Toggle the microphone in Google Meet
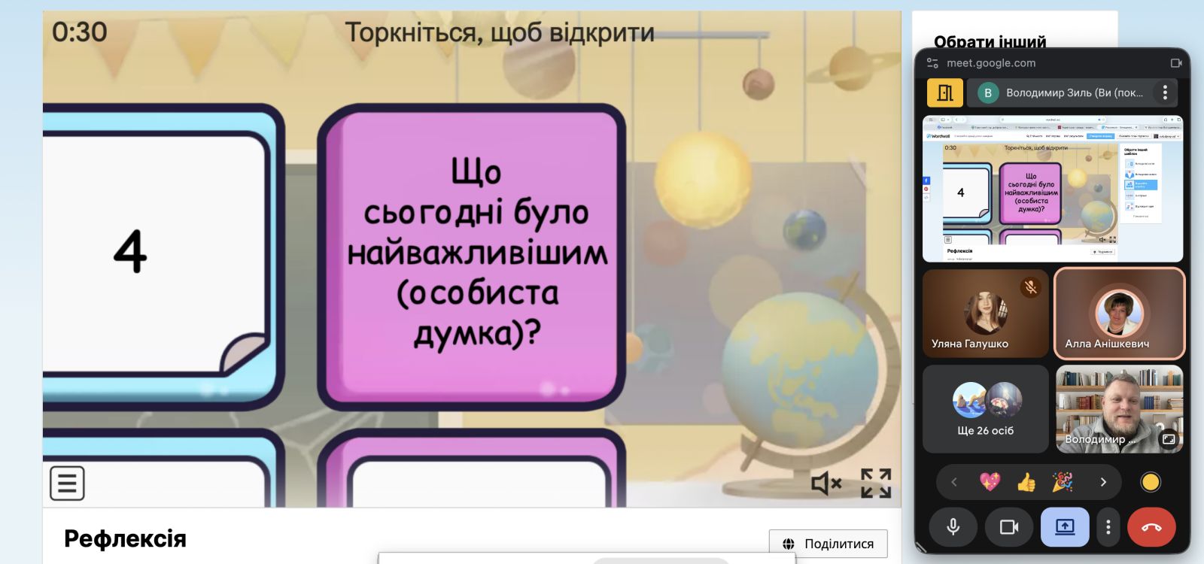1204x564 pixels. 953,527
